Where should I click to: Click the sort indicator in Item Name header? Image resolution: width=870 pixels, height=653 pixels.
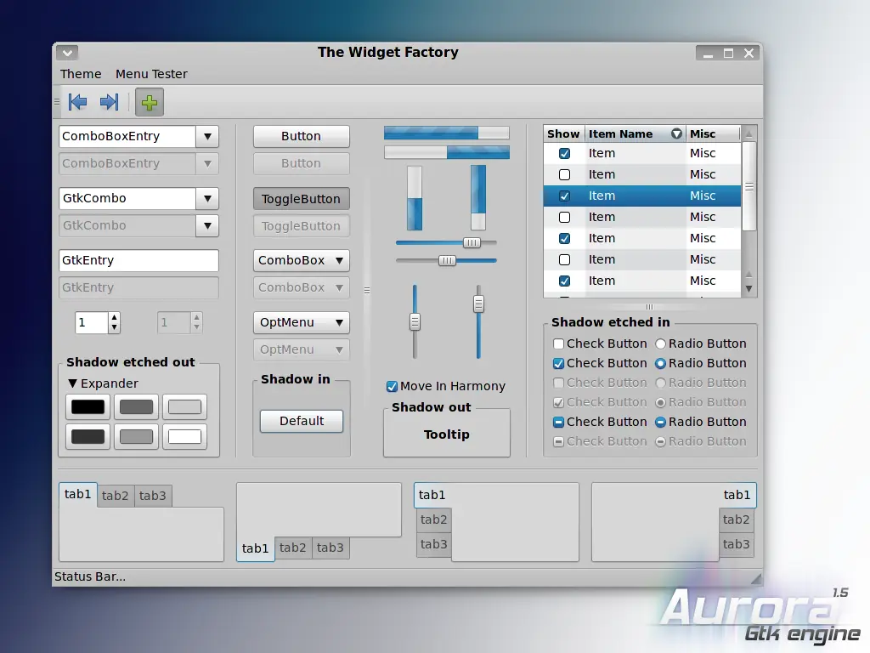(676, 133)
